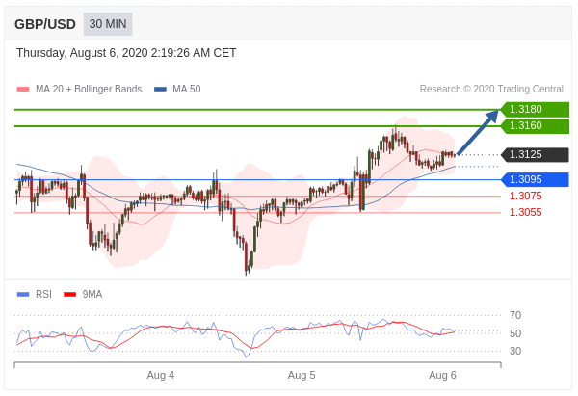Click the 1.3180 green resistance tag
The height and width of the screenshot is (396, 578).
pos(535,109)
